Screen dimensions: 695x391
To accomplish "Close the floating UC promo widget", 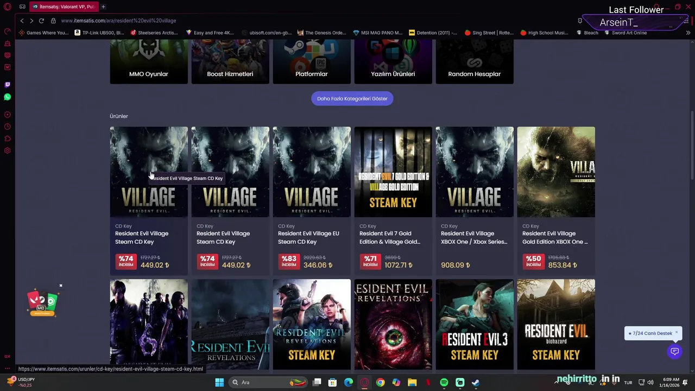I will 61,286.
